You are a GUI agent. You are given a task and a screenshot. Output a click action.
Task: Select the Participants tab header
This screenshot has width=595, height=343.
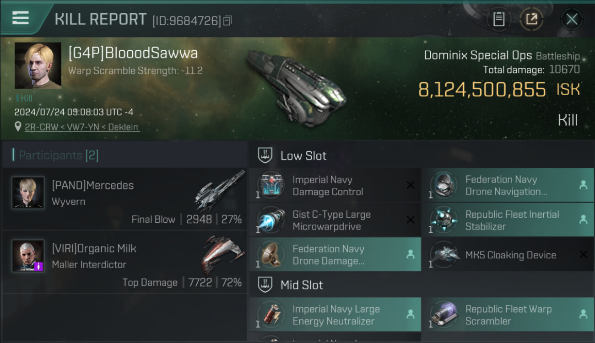click(x=58, y=155)
